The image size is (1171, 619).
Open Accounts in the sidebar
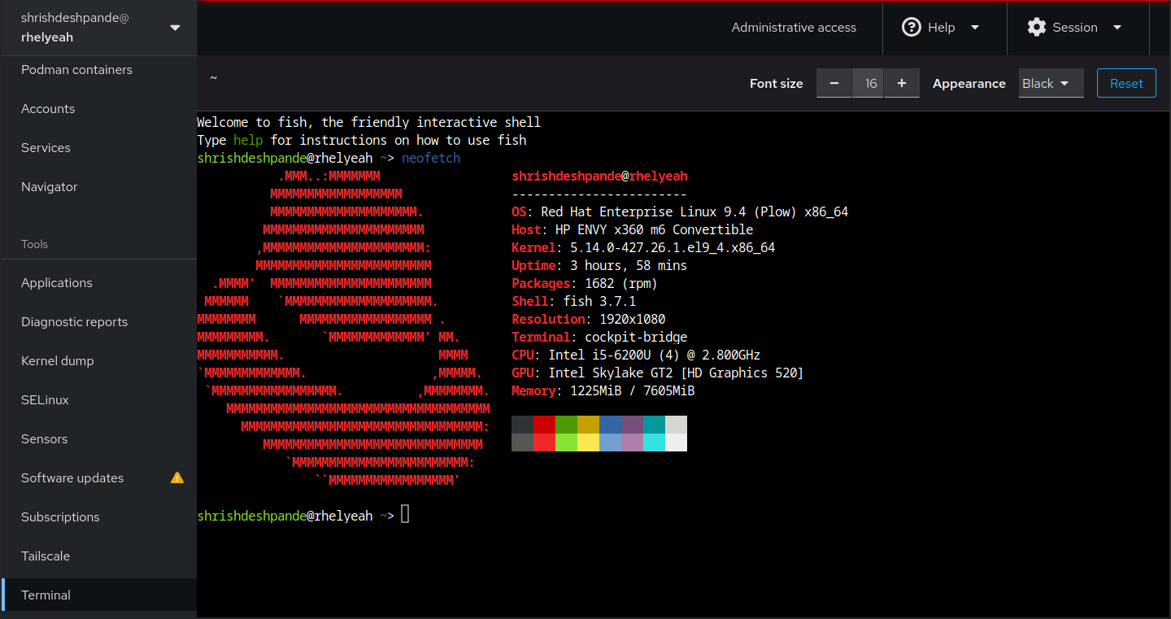click(98, 109)
